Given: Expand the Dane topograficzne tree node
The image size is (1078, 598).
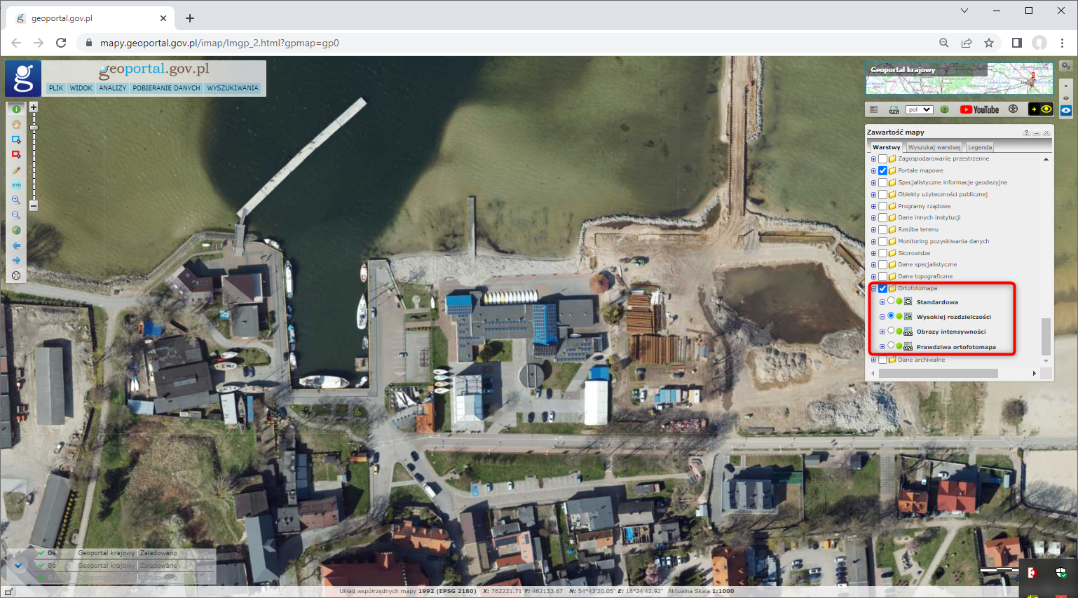Looking at the screenshot, I should click(873, 276).
